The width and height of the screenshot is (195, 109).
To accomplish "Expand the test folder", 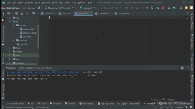I will coord(10,55).
